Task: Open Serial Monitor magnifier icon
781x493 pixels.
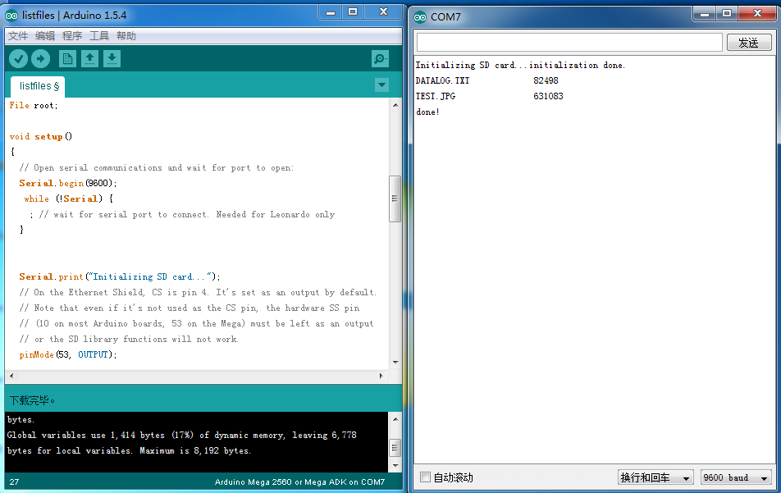Action: (380, 59)
